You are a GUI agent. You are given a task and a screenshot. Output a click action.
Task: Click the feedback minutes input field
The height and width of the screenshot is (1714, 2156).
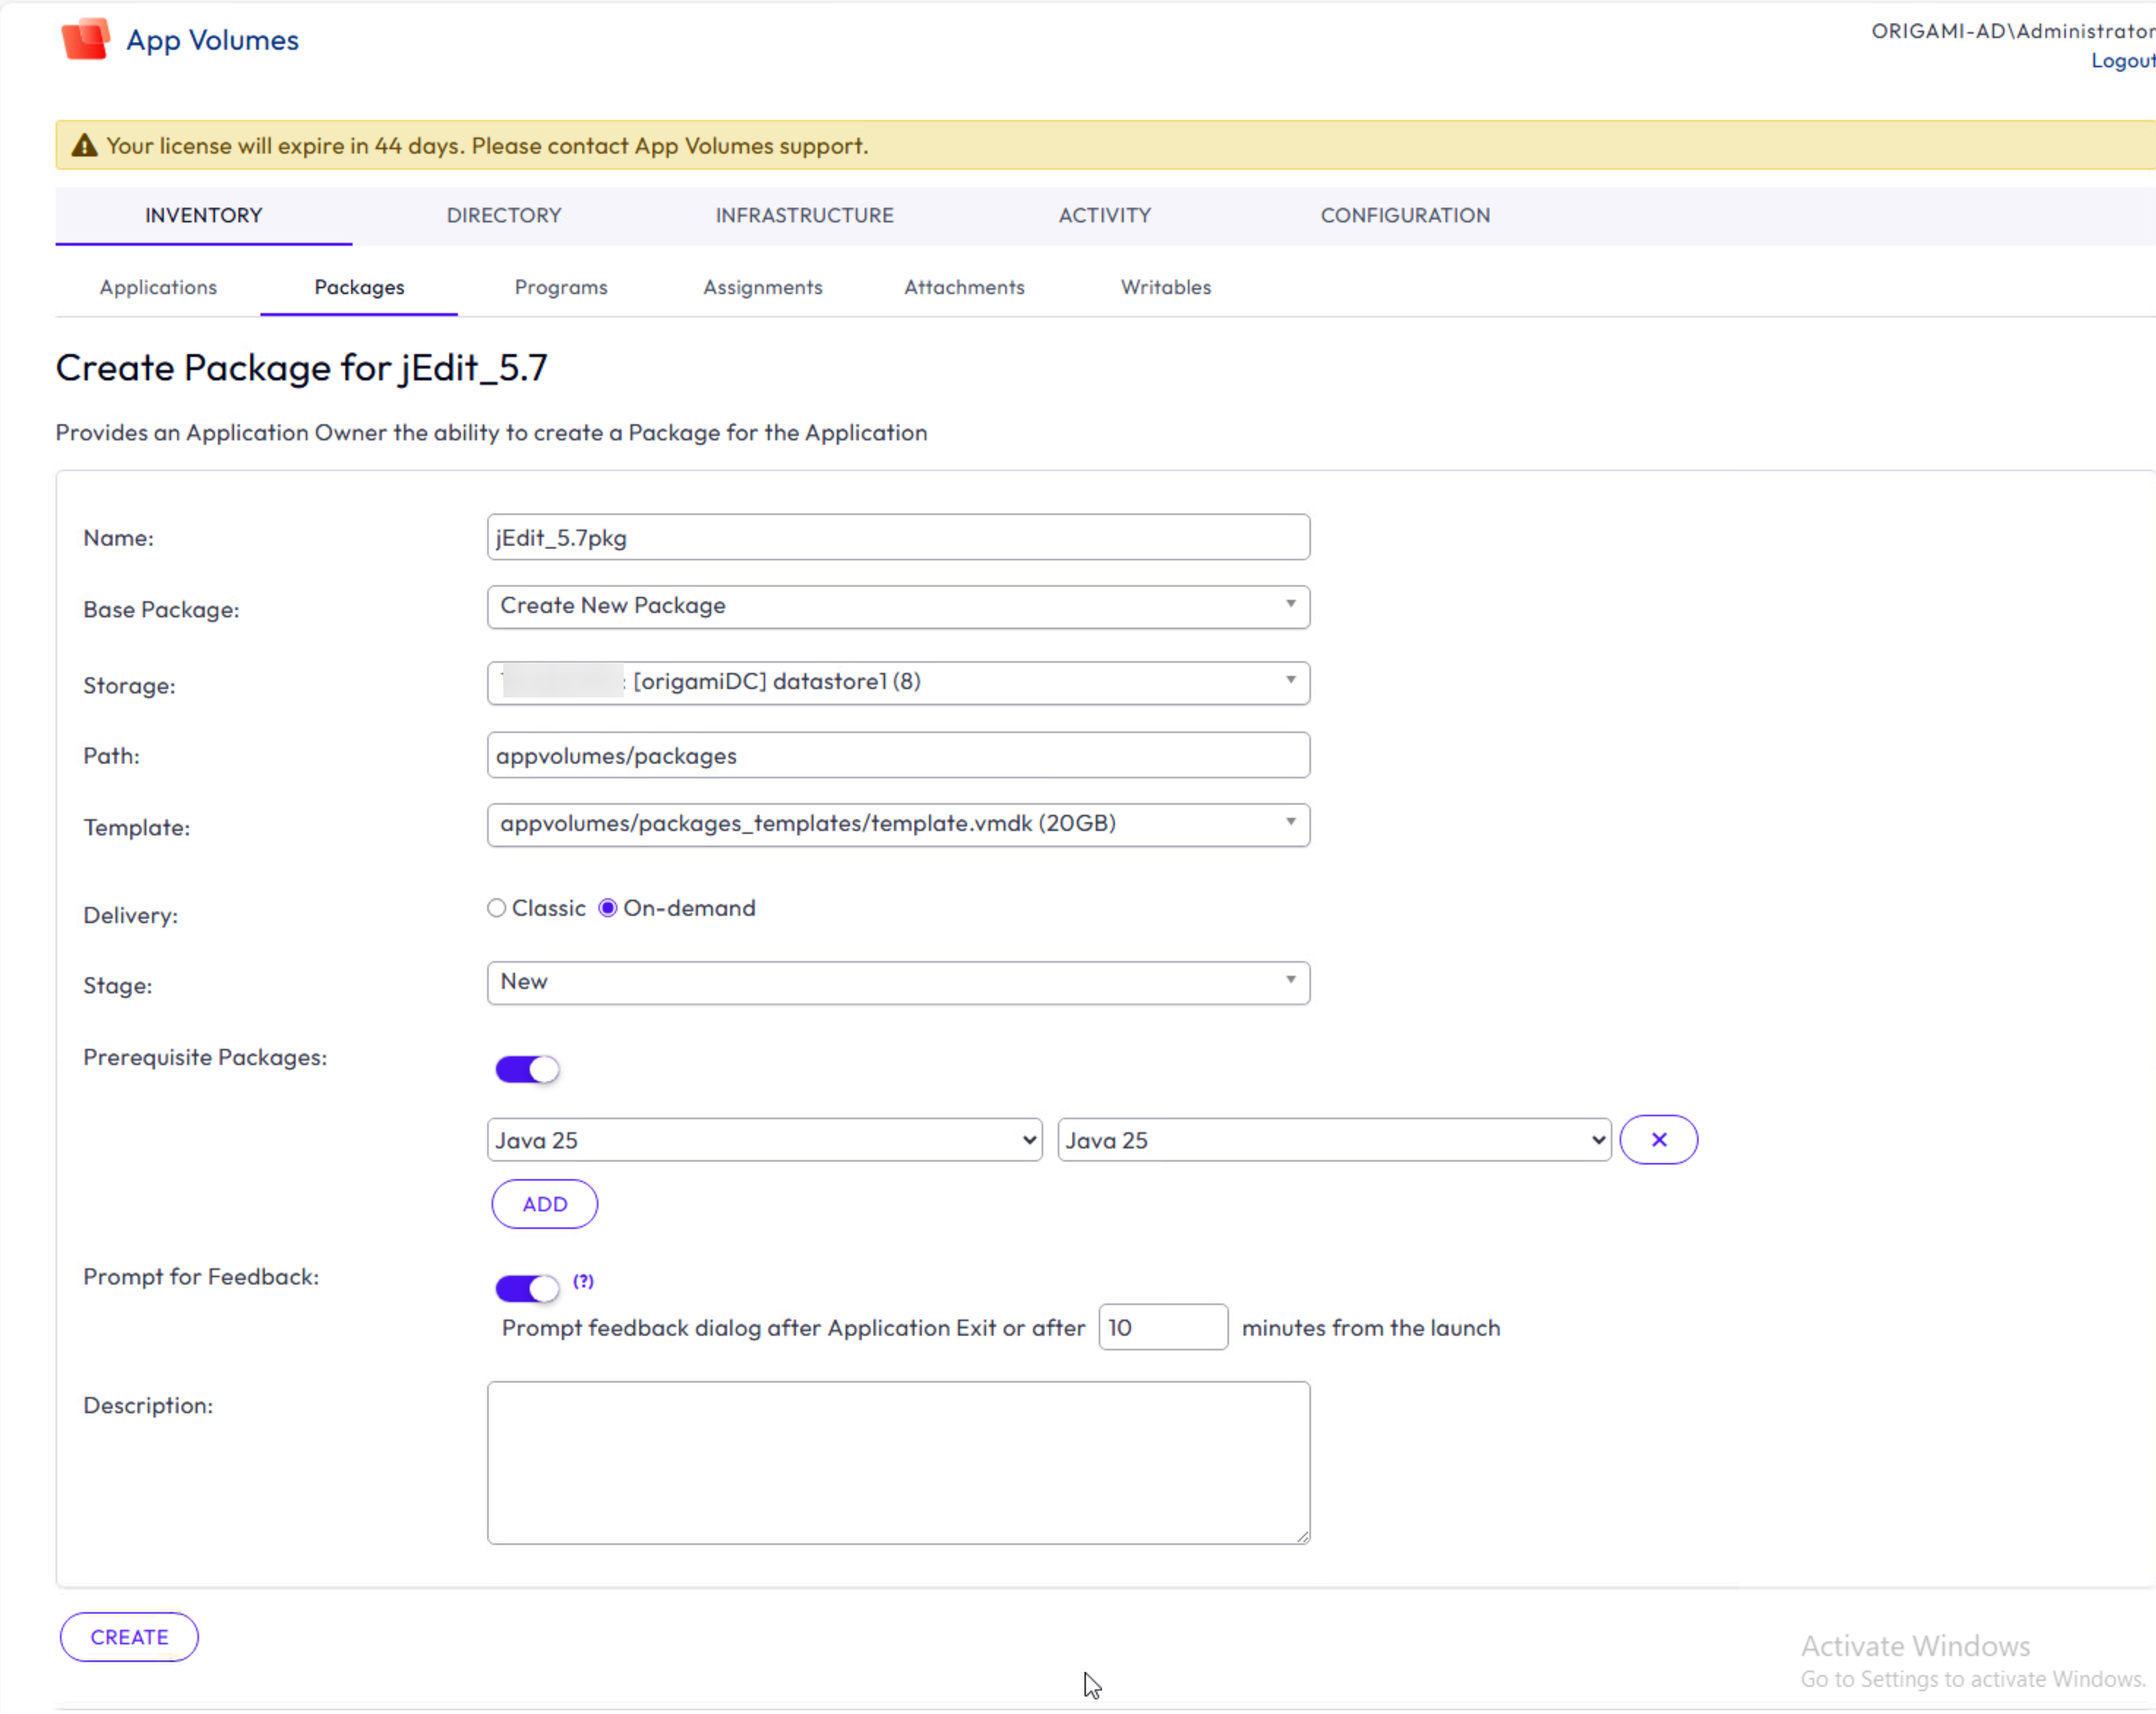pos(1163,1327)
